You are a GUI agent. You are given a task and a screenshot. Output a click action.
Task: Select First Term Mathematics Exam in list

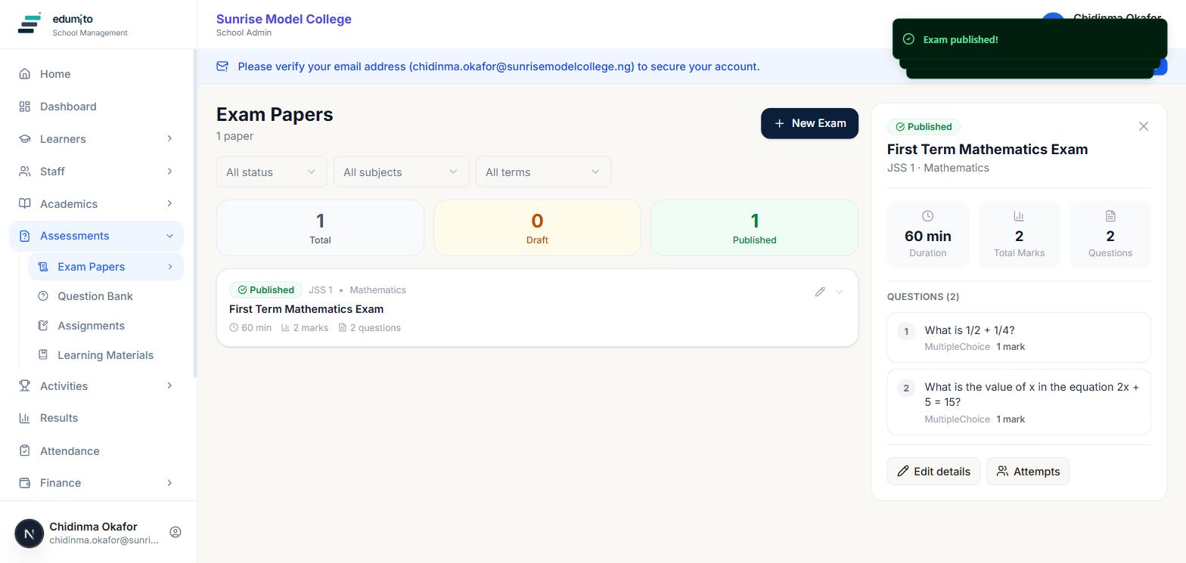pyautogui.click(x=306, y=309)
